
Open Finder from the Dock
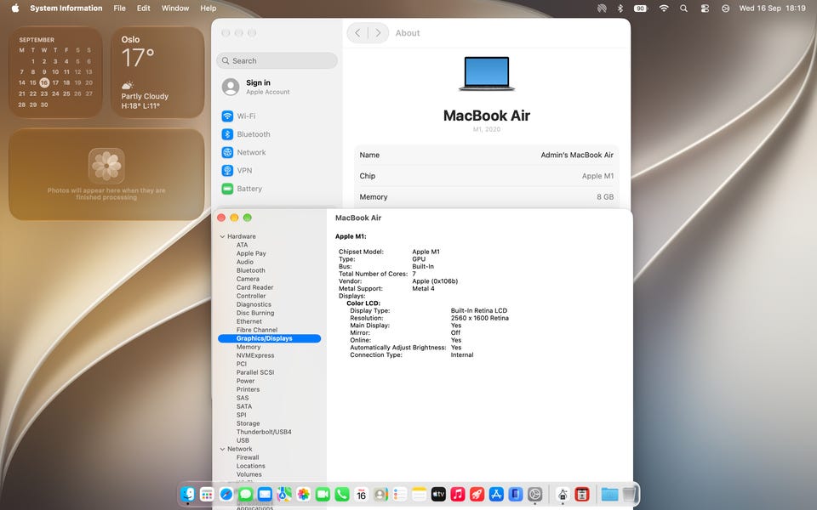(x=187, y=494)
